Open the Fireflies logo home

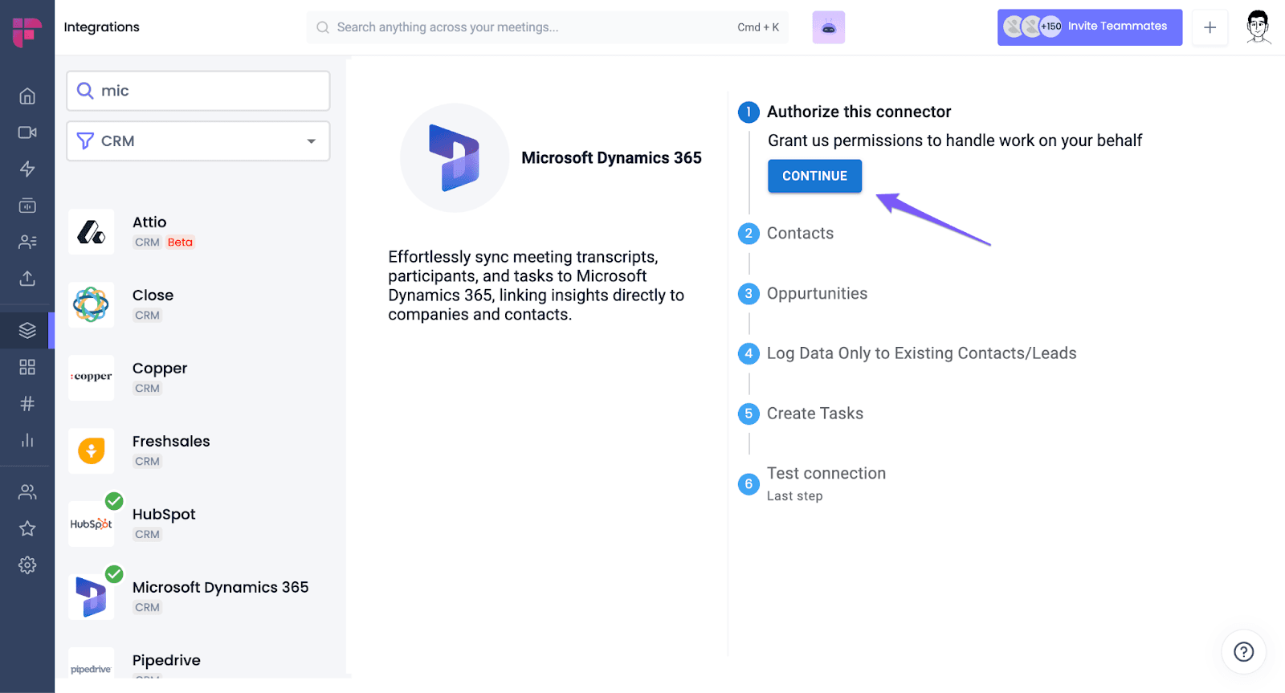pyautogui.click(x=27, y=32)
